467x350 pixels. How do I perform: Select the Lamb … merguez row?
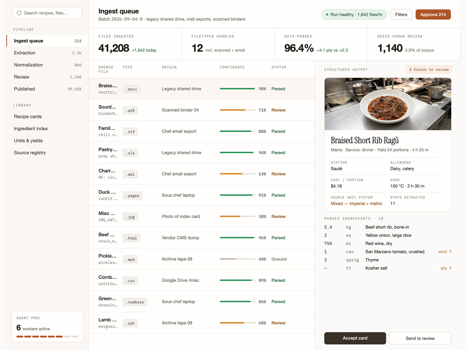[x=202, y=323]
